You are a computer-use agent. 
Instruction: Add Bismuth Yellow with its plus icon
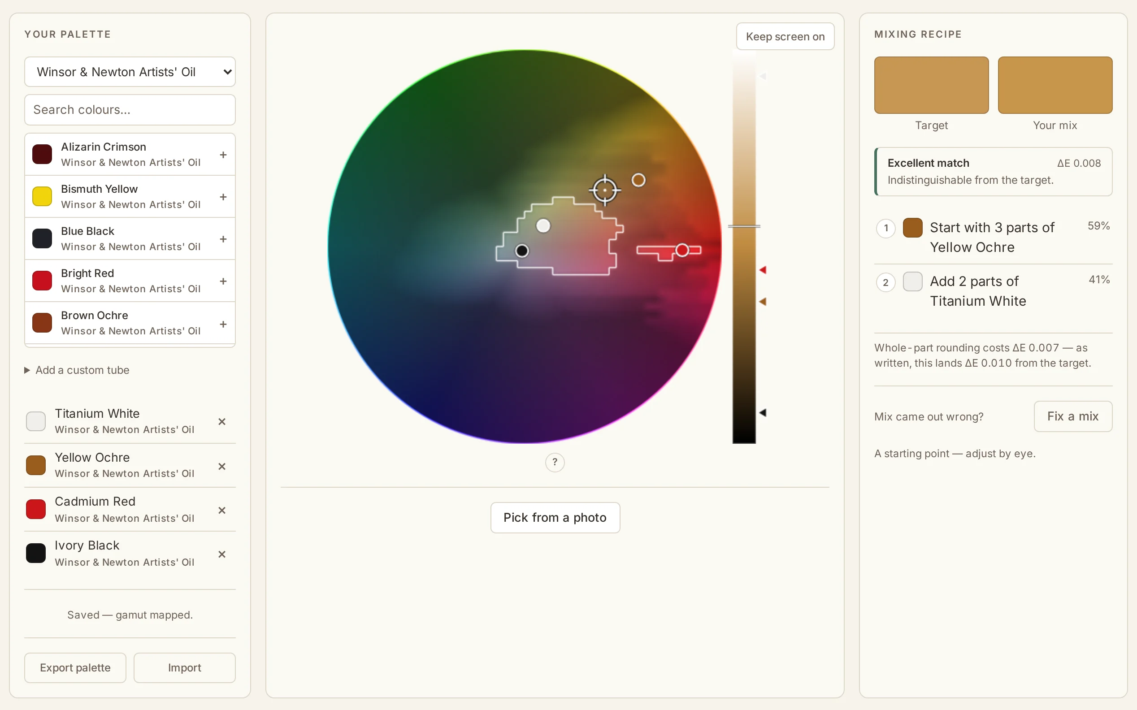[223, 197]
